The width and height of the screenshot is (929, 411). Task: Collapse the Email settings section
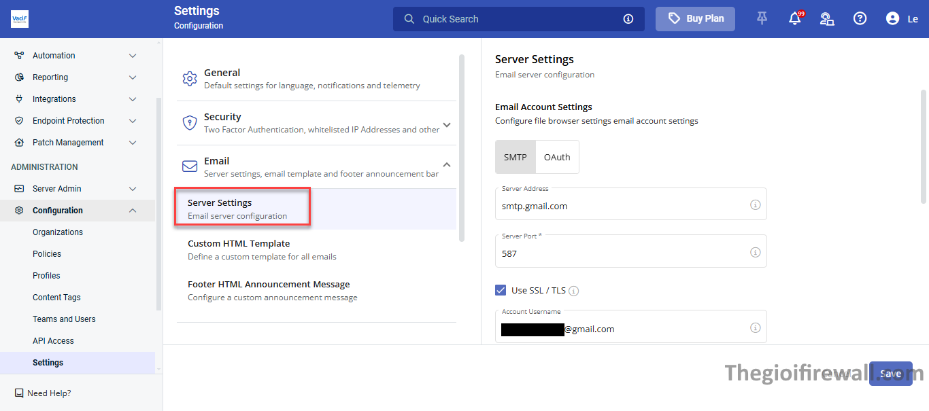coord(447,164)
